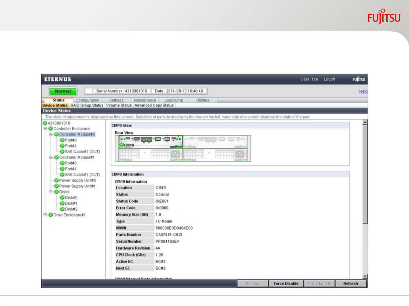Open the Status main tab
The width and height of the screenshot is (409, 306).
point(58,100)
